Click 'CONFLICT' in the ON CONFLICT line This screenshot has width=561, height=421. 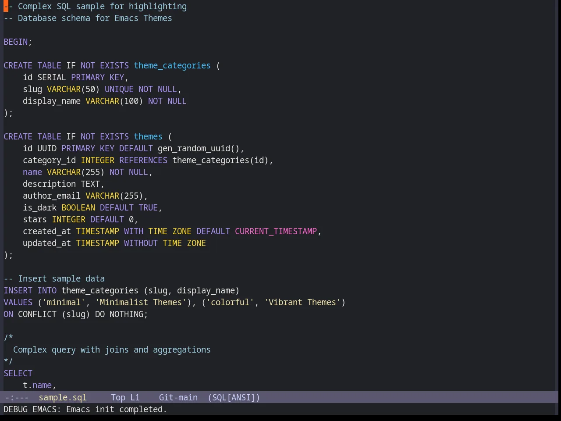click(37, 314)
